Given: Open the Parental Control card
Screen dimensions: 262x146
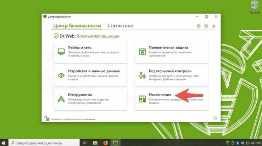Looking at the screenshot, I should (x=172, y=76).
